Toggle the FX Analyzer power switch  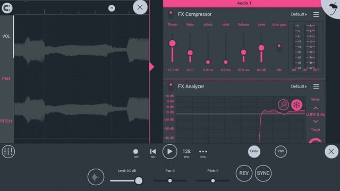tap(171, 86)
